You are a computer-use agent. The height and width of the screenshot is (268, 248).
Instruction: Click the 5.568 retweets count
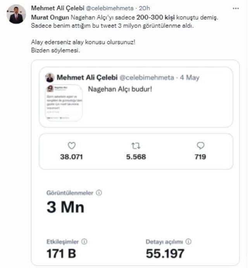(135, 157)
